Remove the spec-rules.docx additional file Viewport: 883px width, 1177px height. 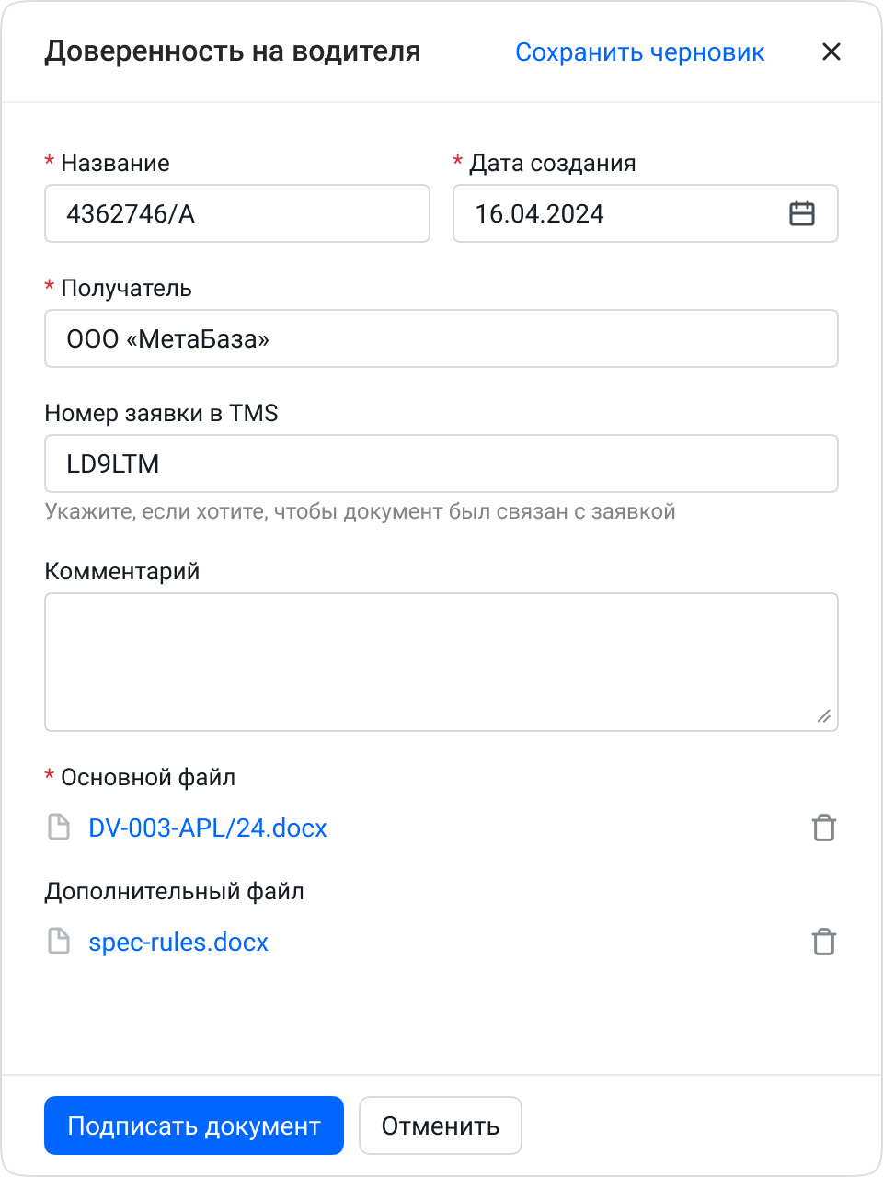pyautogui.click(x=824, y=942)
